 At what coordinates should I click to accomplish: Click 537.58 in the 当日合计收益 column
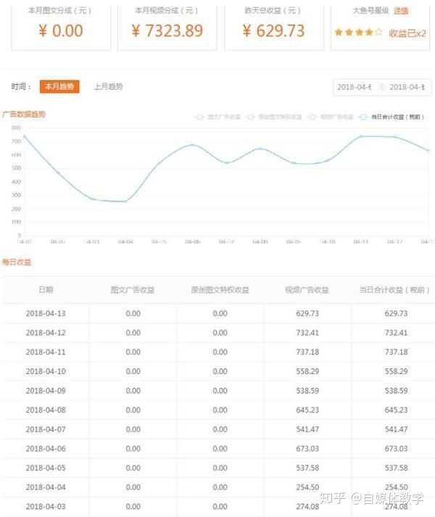(x=396, y=468)
